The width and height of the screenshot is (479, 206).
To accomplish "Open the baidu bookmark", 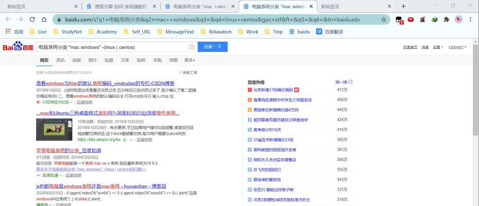I will pyautogui.click(x=299, y=31).
